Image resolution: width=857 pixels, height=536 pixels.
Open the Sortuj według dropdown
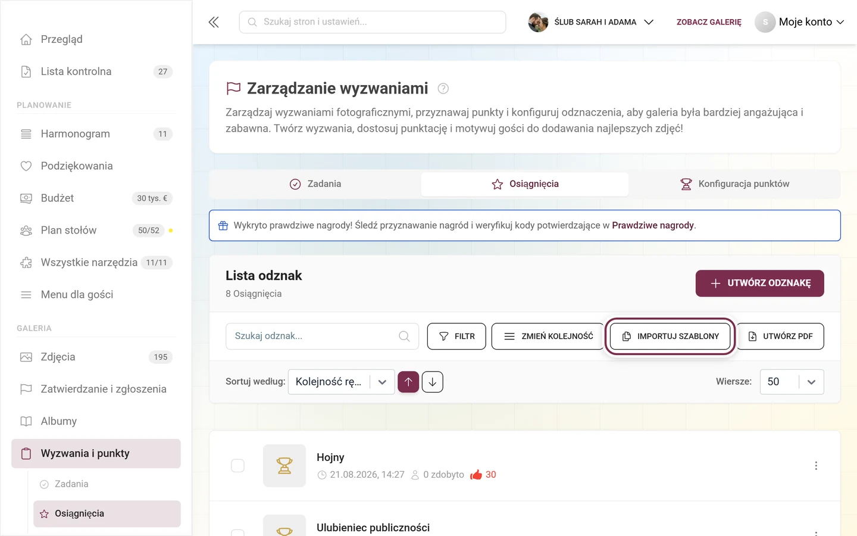341,382
